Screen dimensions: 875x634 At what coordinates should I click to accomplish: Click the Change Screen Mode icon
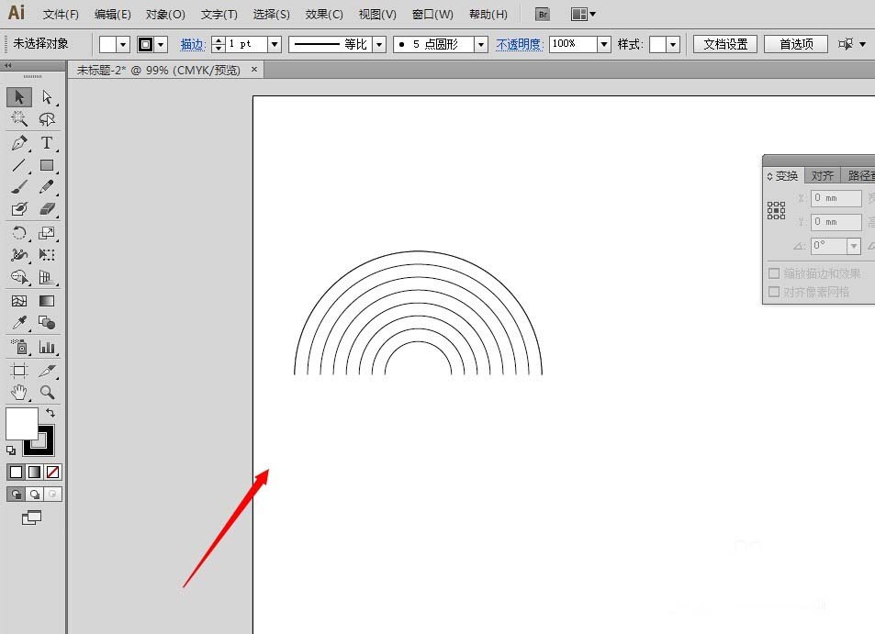[x=31, y=518]
